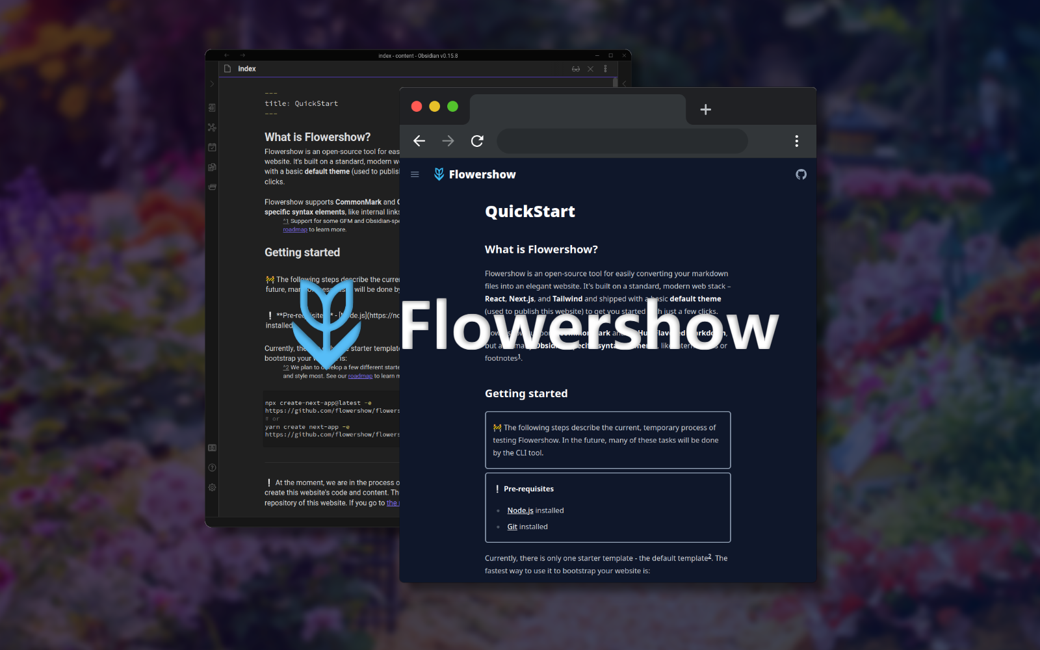The height and width of the screenshot is (650, 1040).
Task: Click the Flowershow sprout logo
Action: (x=439, y=174)
